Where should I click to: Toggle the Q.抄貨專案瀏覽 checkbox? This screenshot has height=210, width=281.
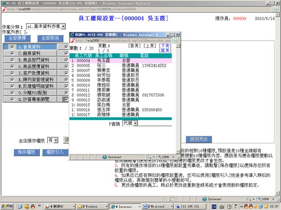click(x=12, y=99)
